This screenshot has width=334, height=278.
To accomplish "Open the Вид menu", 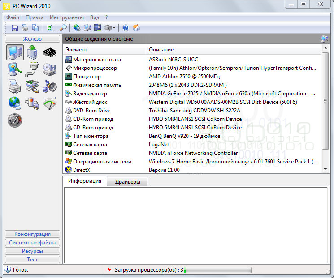I will [x=95, y=17].
